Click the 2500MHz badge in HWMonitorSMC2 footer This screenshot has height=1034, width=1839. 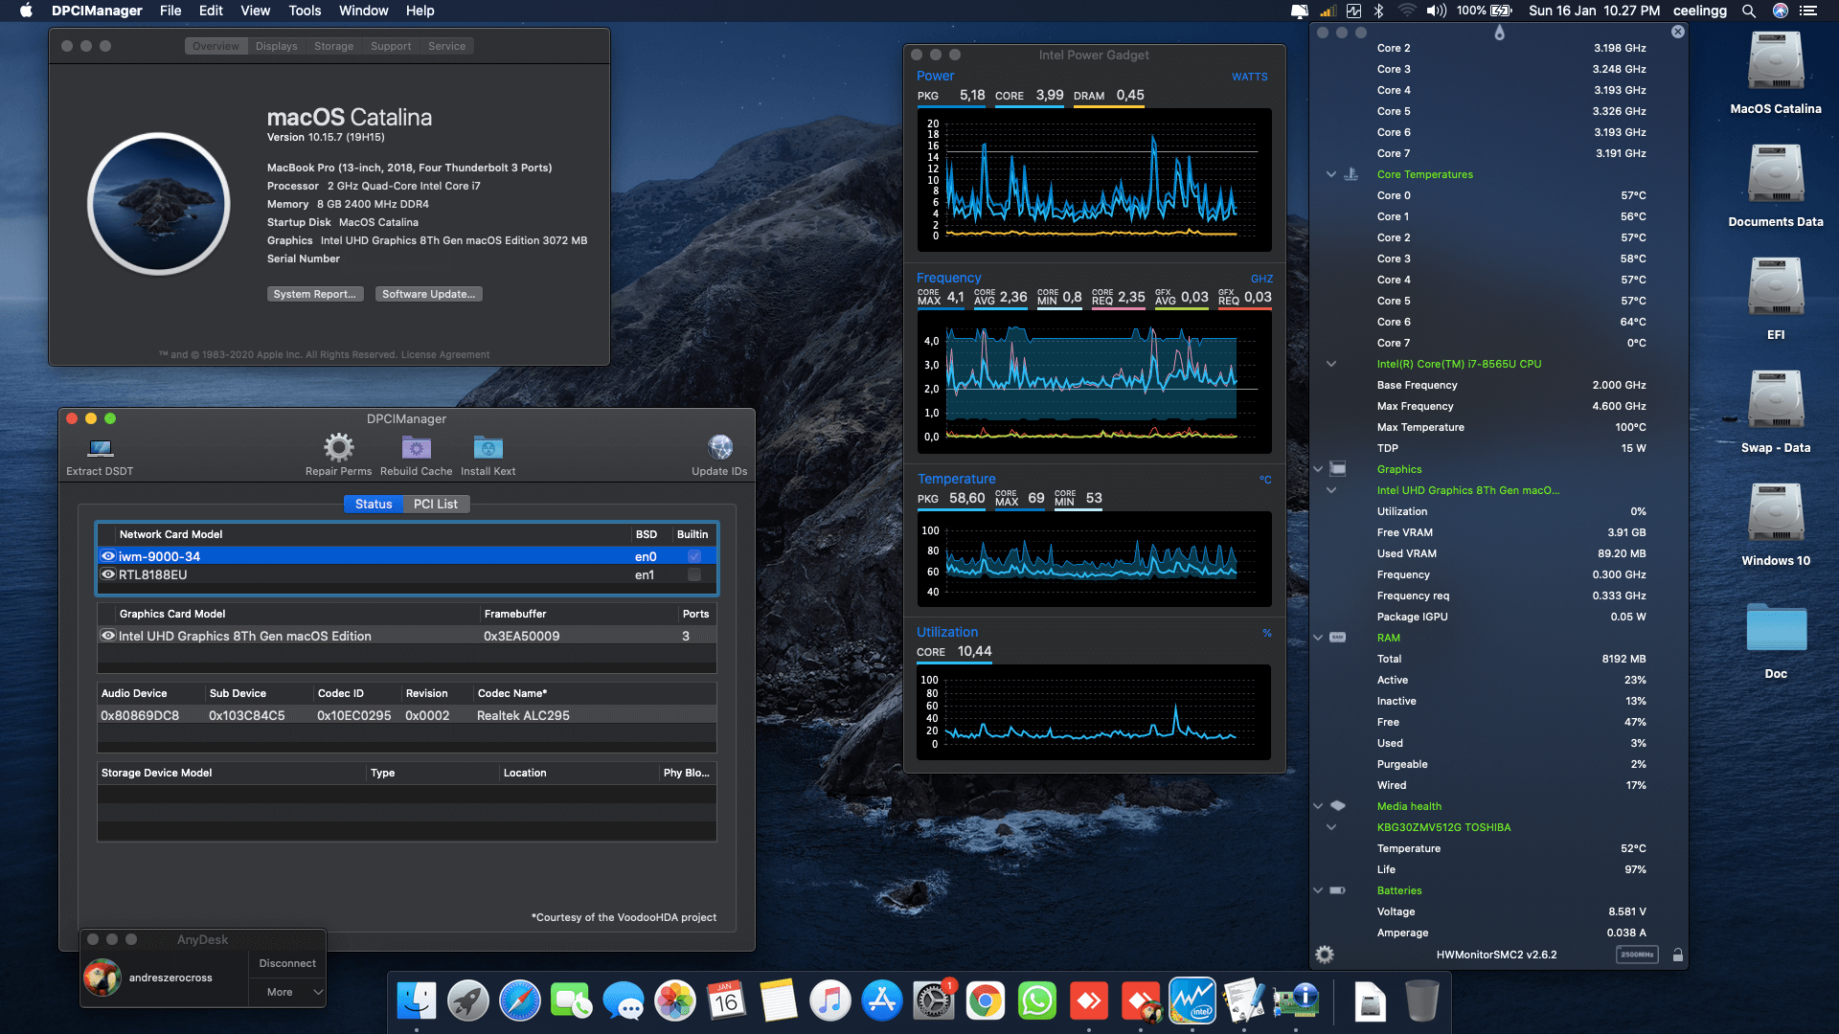coord(1637,955)
